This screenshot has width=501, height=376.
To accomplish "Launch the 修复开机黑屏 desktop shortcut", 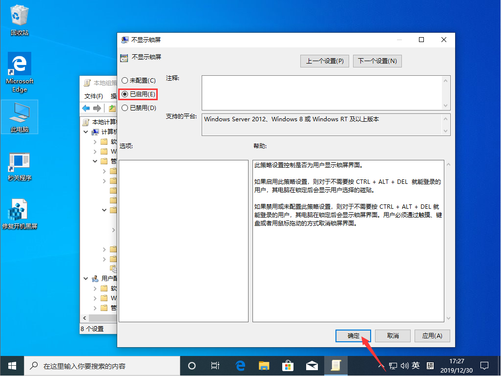I will (x=20, y=209).
